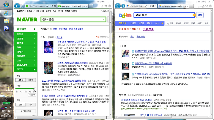Select 어학사전 in Naver green sidebar
This screenshot has height=120, width=214.
[26, 56]
